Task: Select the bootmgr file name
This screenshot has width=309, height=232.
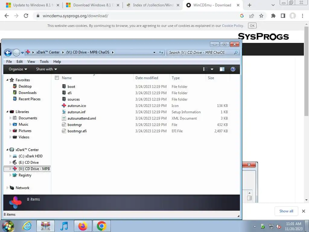Action: 75,125
